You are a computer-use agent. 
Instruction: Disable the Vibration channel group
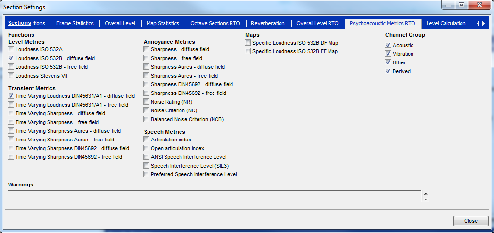tap(388, 54)
